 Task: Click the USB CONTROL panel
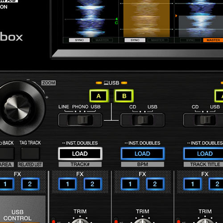(23, 209)
